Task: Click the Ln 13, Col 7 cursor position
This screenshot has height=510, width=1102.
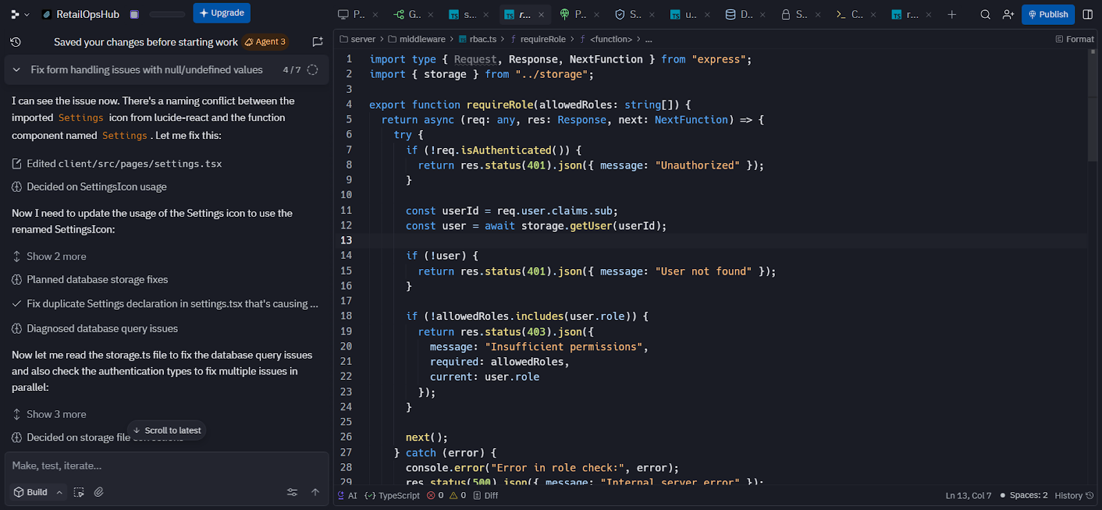Action: coord(968,496)
